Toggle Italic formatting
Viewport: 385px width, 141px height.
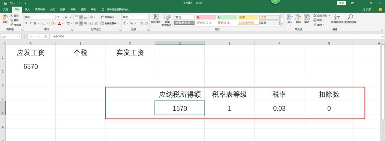pos(31,23)
